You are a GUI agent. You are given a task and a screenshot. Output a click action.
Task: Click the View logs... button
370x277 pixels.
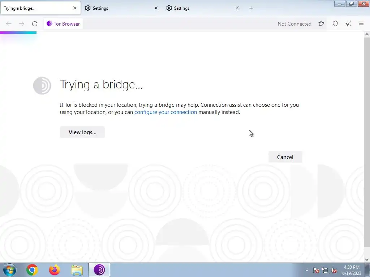82,132
